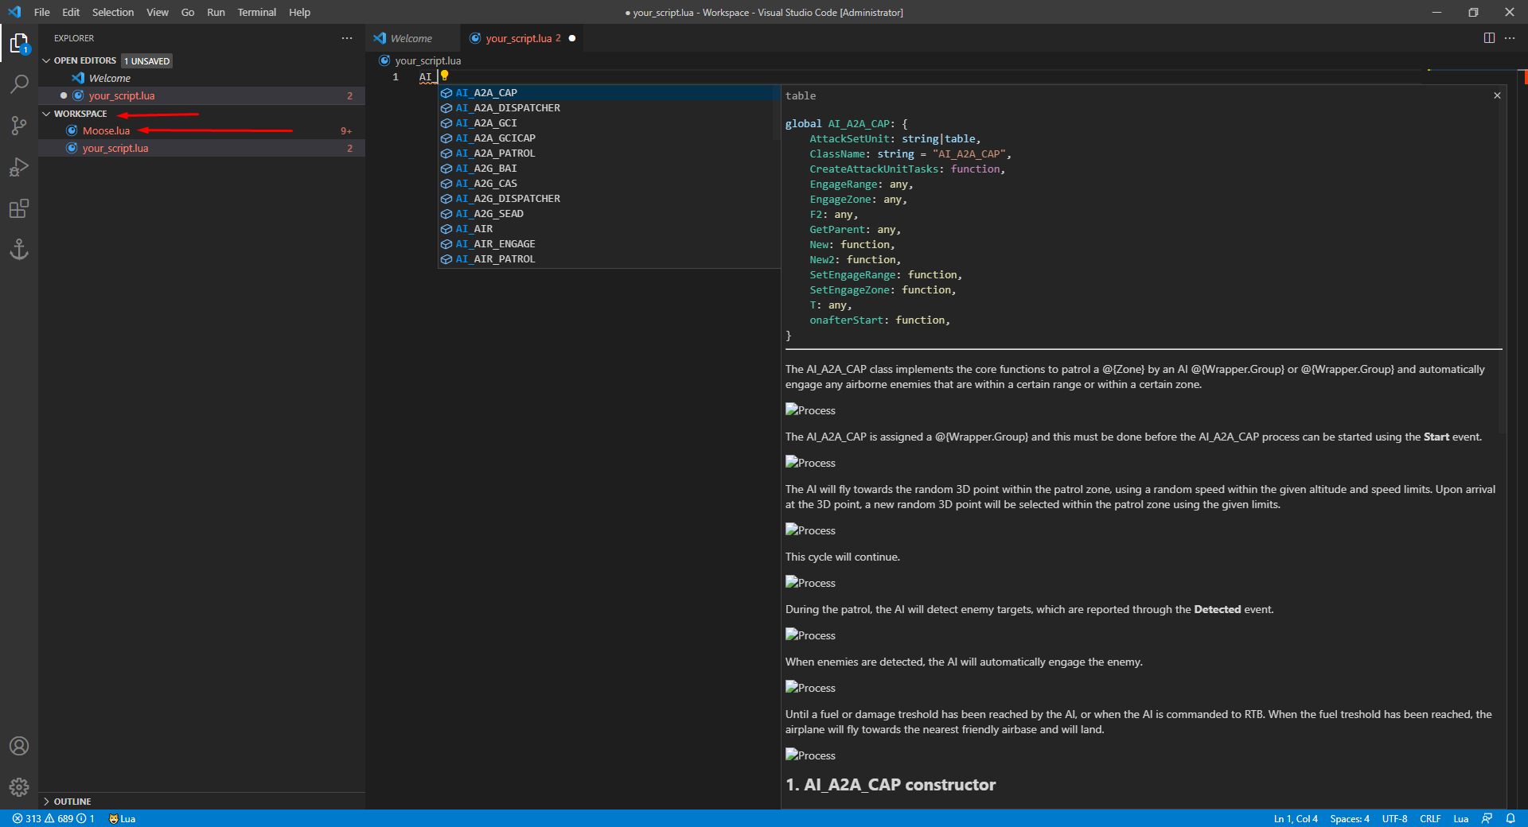
Task: Collapse the Workspace section
Action: tap(76, 114)
